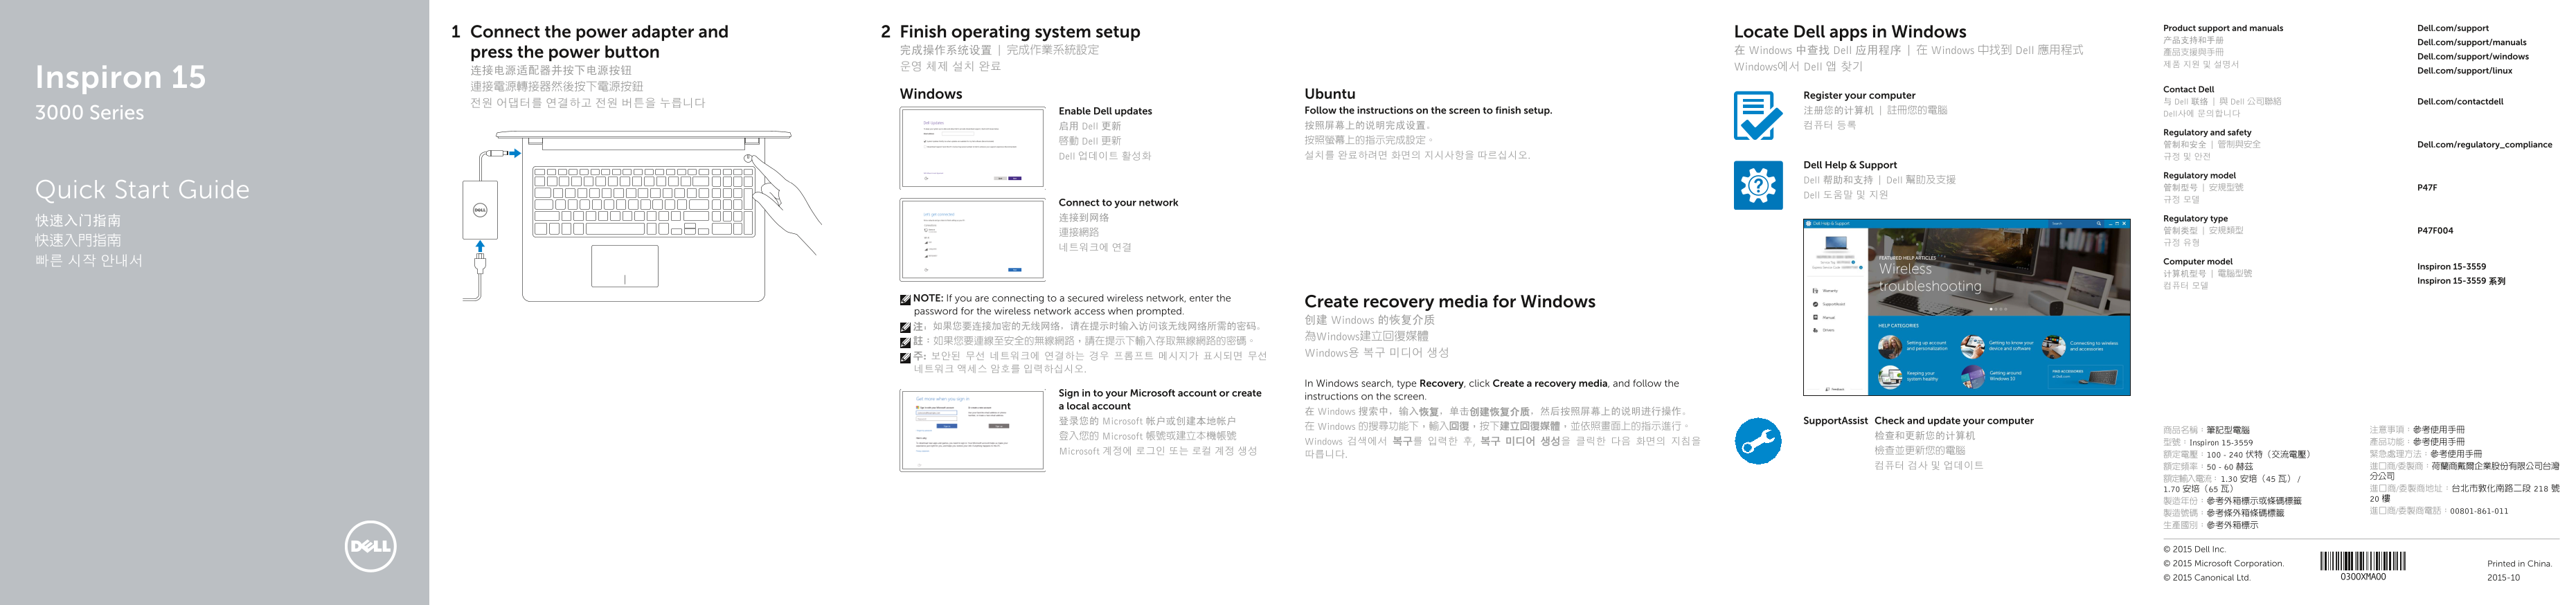Click the 'Connect to your network' label
Screen dimensions: 2576x605
pos(1118,202)
